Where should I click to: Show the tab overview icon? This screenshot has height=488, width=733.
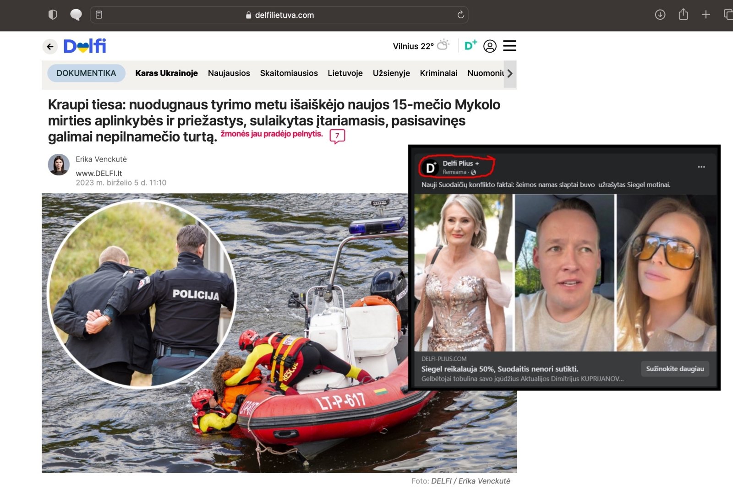point(728,15)
